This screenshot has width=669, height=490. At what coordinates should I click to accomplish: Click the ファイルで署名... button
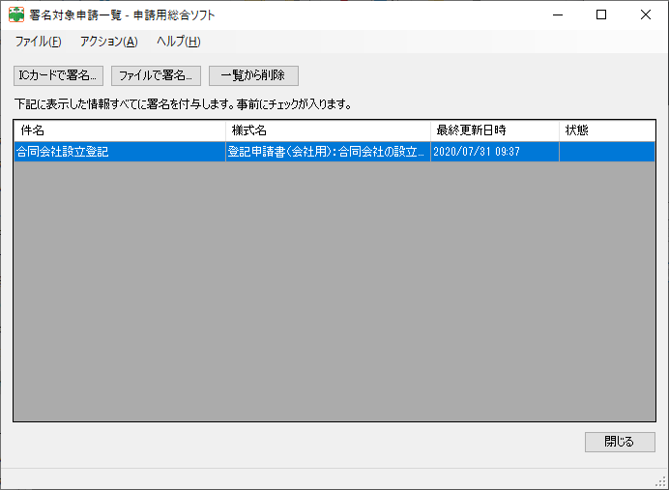tap(156, 75)
